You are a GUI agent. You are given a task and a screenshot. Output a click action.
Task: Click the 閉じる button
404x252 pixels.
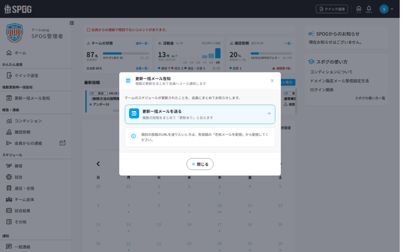[200, 164]
